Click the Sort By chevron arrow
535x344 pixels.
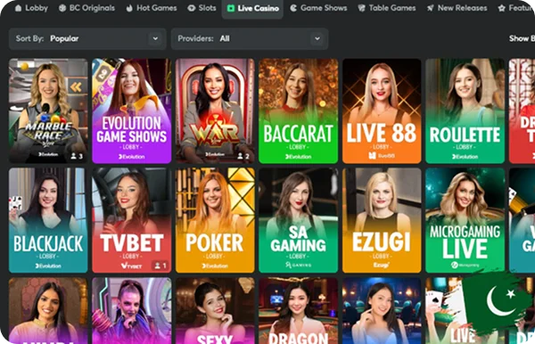155,38
